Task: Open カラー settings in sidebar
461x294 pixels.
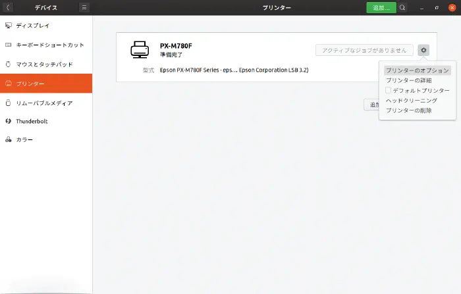Action: (46, 140)
